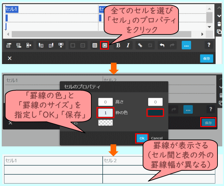Click the dimmed redo arrow behind the dialog

tap(174, 110)
